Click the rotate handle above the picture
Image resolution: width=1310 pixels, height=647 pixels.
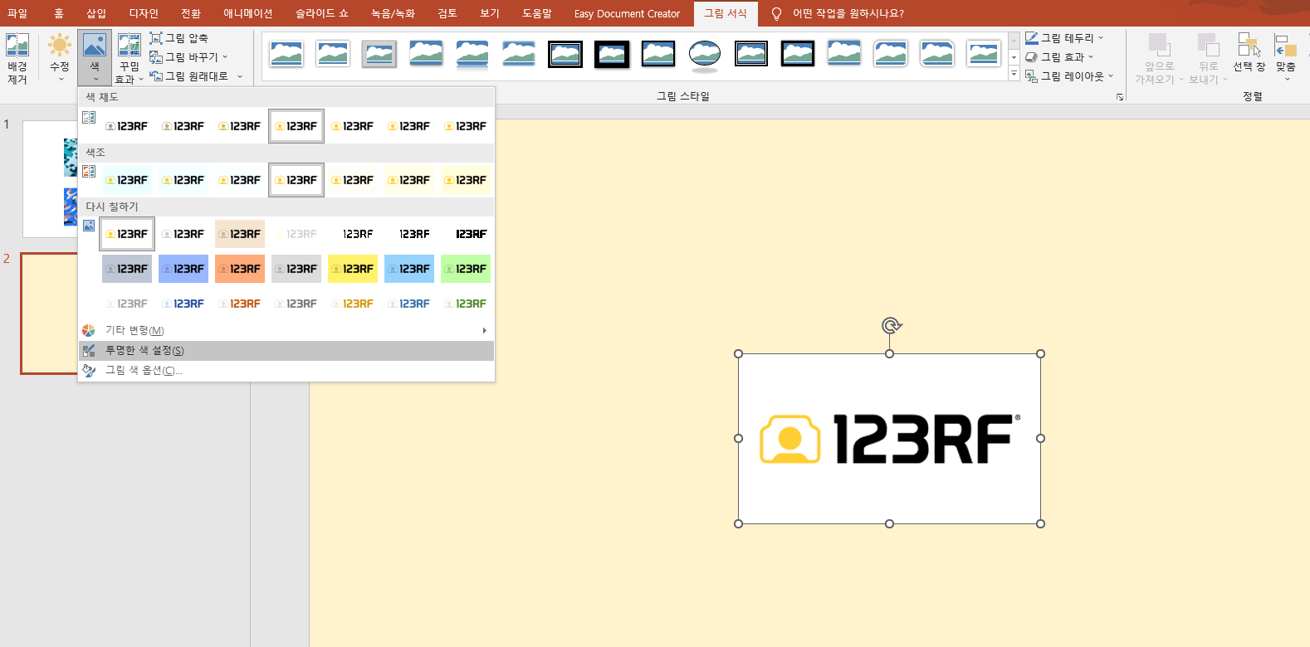pyautogui.click(x=891, y=326)
